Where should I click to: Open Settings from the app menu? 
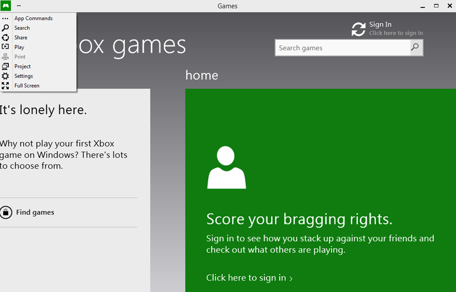(x=24, y=76)
